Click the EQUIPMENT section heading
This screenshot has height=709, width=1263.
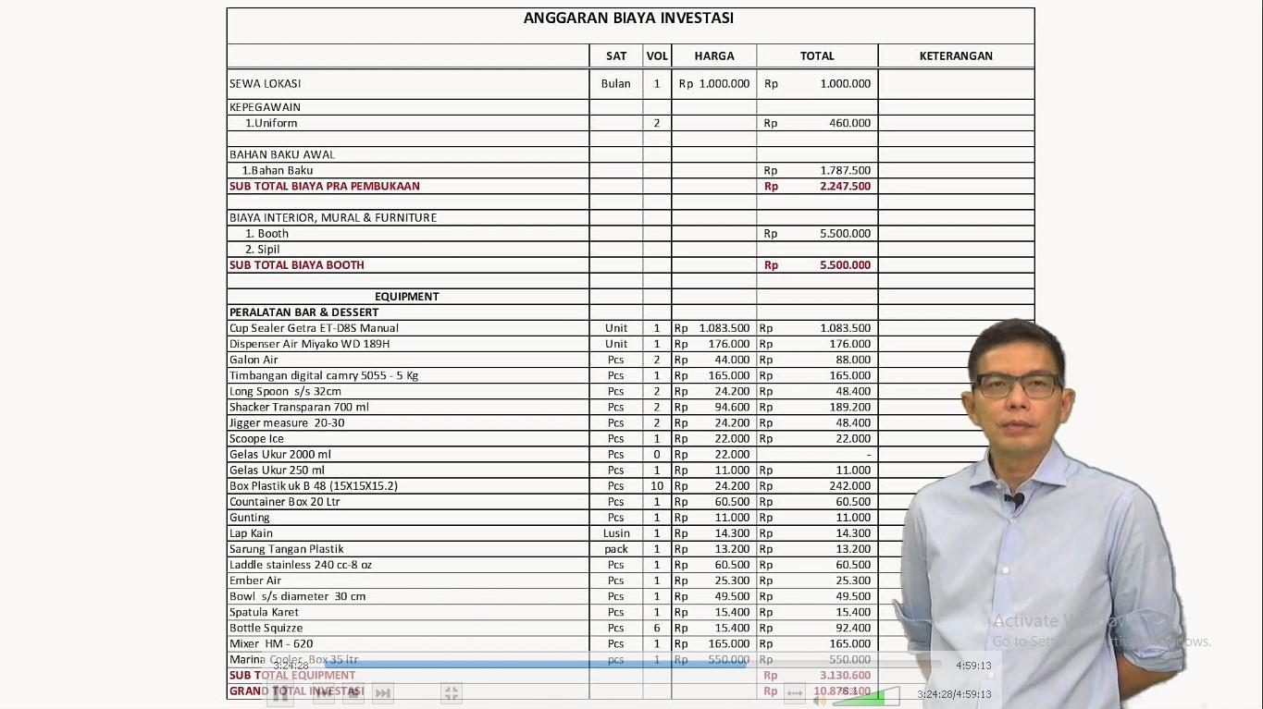[407, 297]
